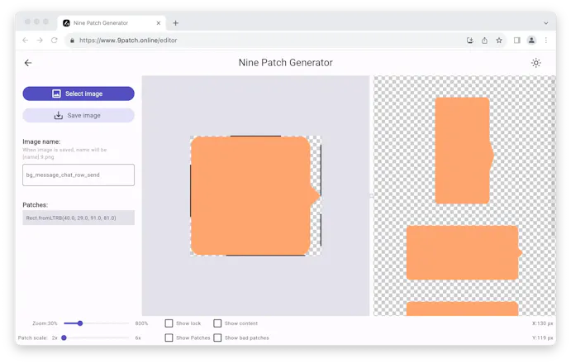Screen dimensions: 571x364
Task: Enable the Show content checkbox
Action: 217,323
